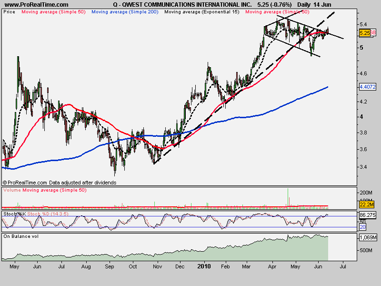381x286 pixels.
Task: Click the Moving average (Exponential 15) legend
Action: point(201,11)
